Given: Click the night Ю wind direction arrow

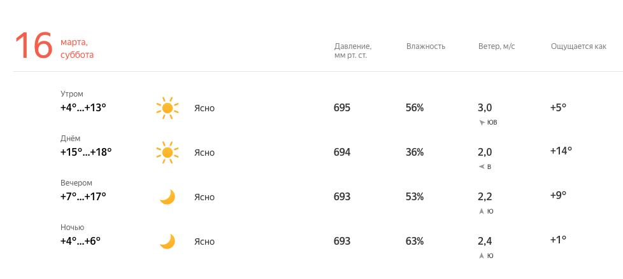Looking at the screenshot, I should [x=482, y=255].
